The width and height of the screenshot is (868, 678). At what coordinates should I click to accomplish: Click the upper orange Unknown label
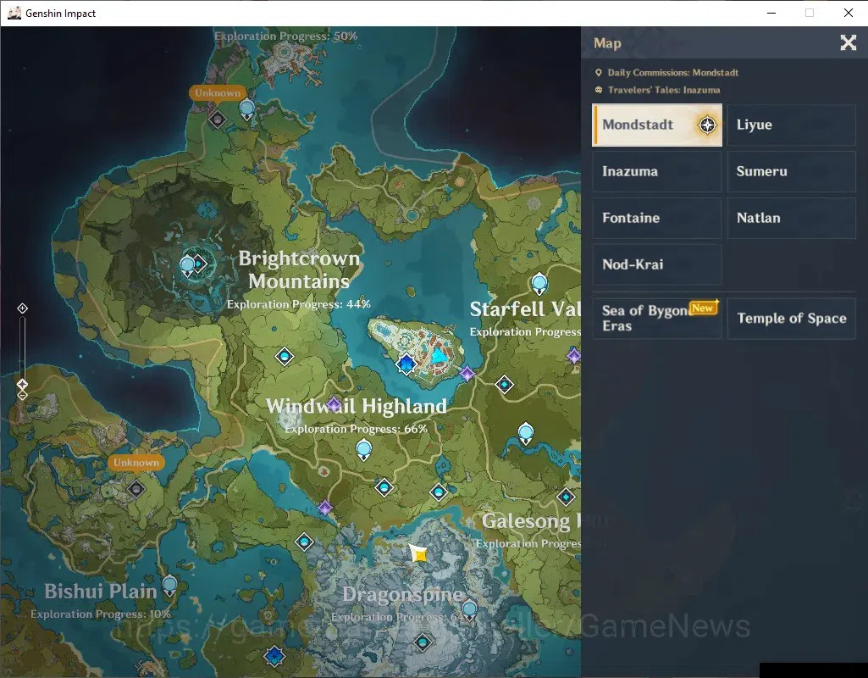217,92
